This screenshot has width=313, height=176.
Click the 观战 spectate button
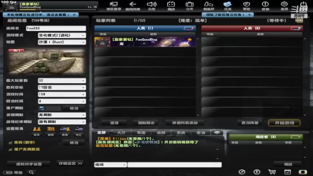(x=288, y=164)
